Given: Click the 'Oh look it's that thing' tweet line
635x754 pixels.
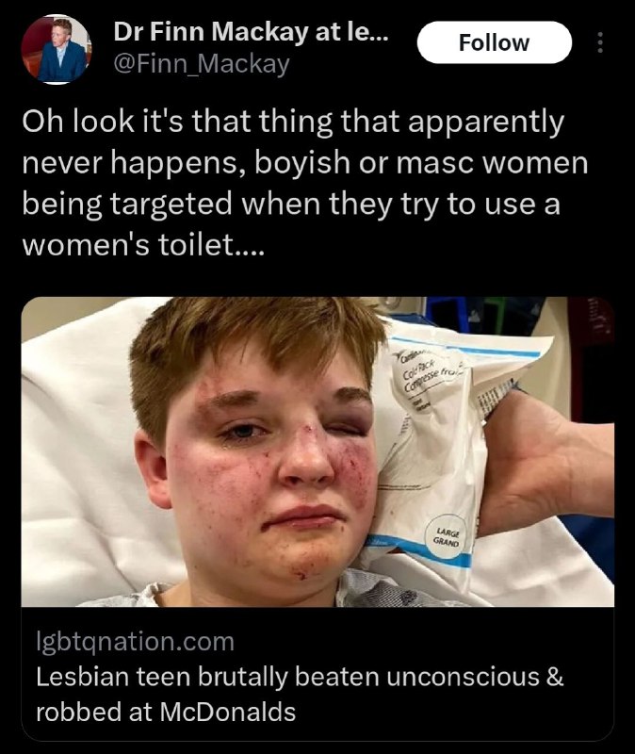Looking at the screenshot, I should (293, 121).
